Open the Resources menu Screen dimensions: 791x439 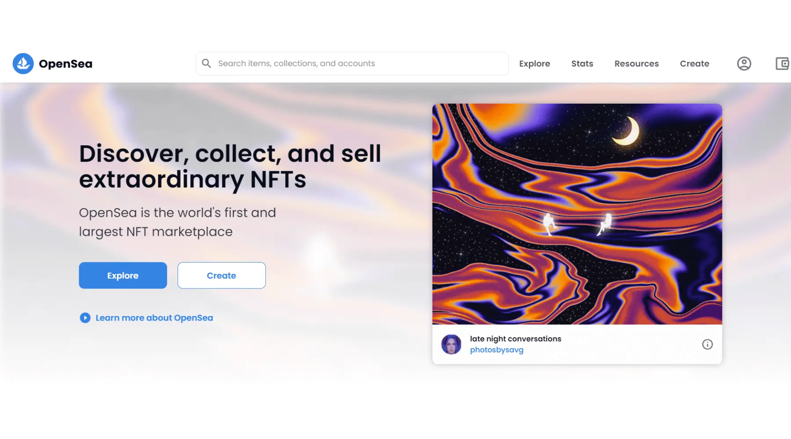[636, 64]
